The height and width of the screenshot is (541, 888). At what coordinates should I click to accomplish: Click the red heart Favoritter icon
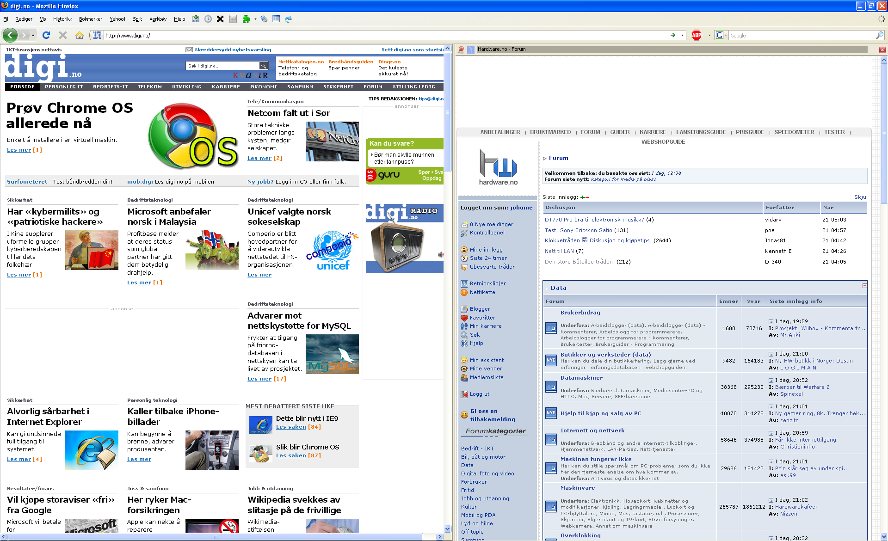pos(464,318)
